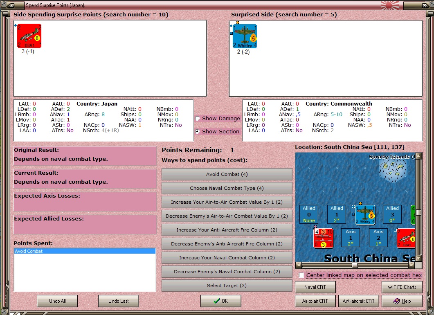Spend points on Avoid Combat (4)
This screenshot has width=434, height=315.
(x=227, y=174)
